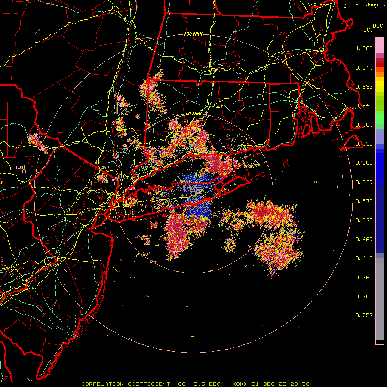Viewport: 387px width, 387px height.
Task: Click the "100 NMI" range ring label
Action: point(193,34)
